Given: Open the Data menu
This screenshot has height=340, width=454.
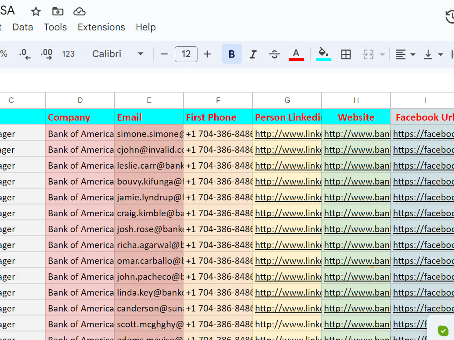Looking at the screenshot, I should [x=23, y=27].
